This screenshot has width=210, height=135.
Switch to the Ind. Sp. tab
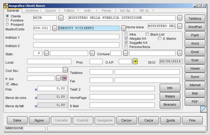point(125,10)
